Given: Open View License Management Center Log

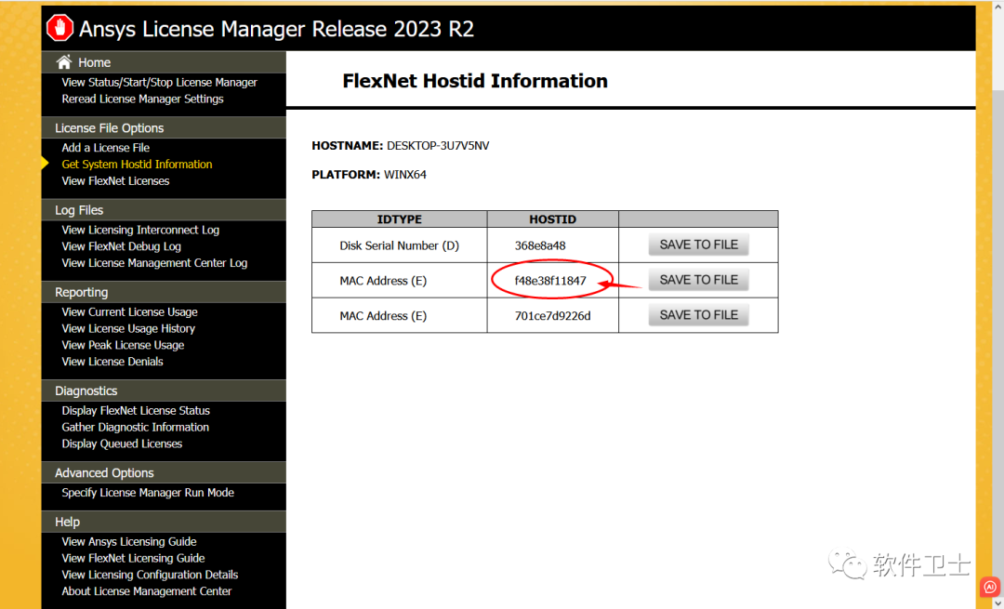Looking at the screenshot, I should 154,263.
